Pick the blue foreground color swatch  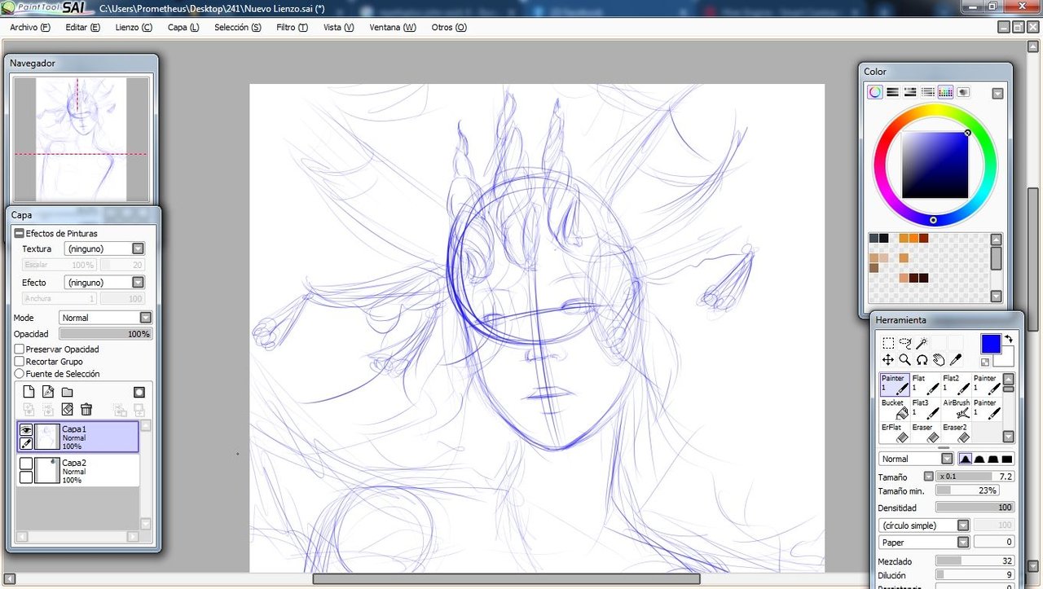tap(991, 343)
